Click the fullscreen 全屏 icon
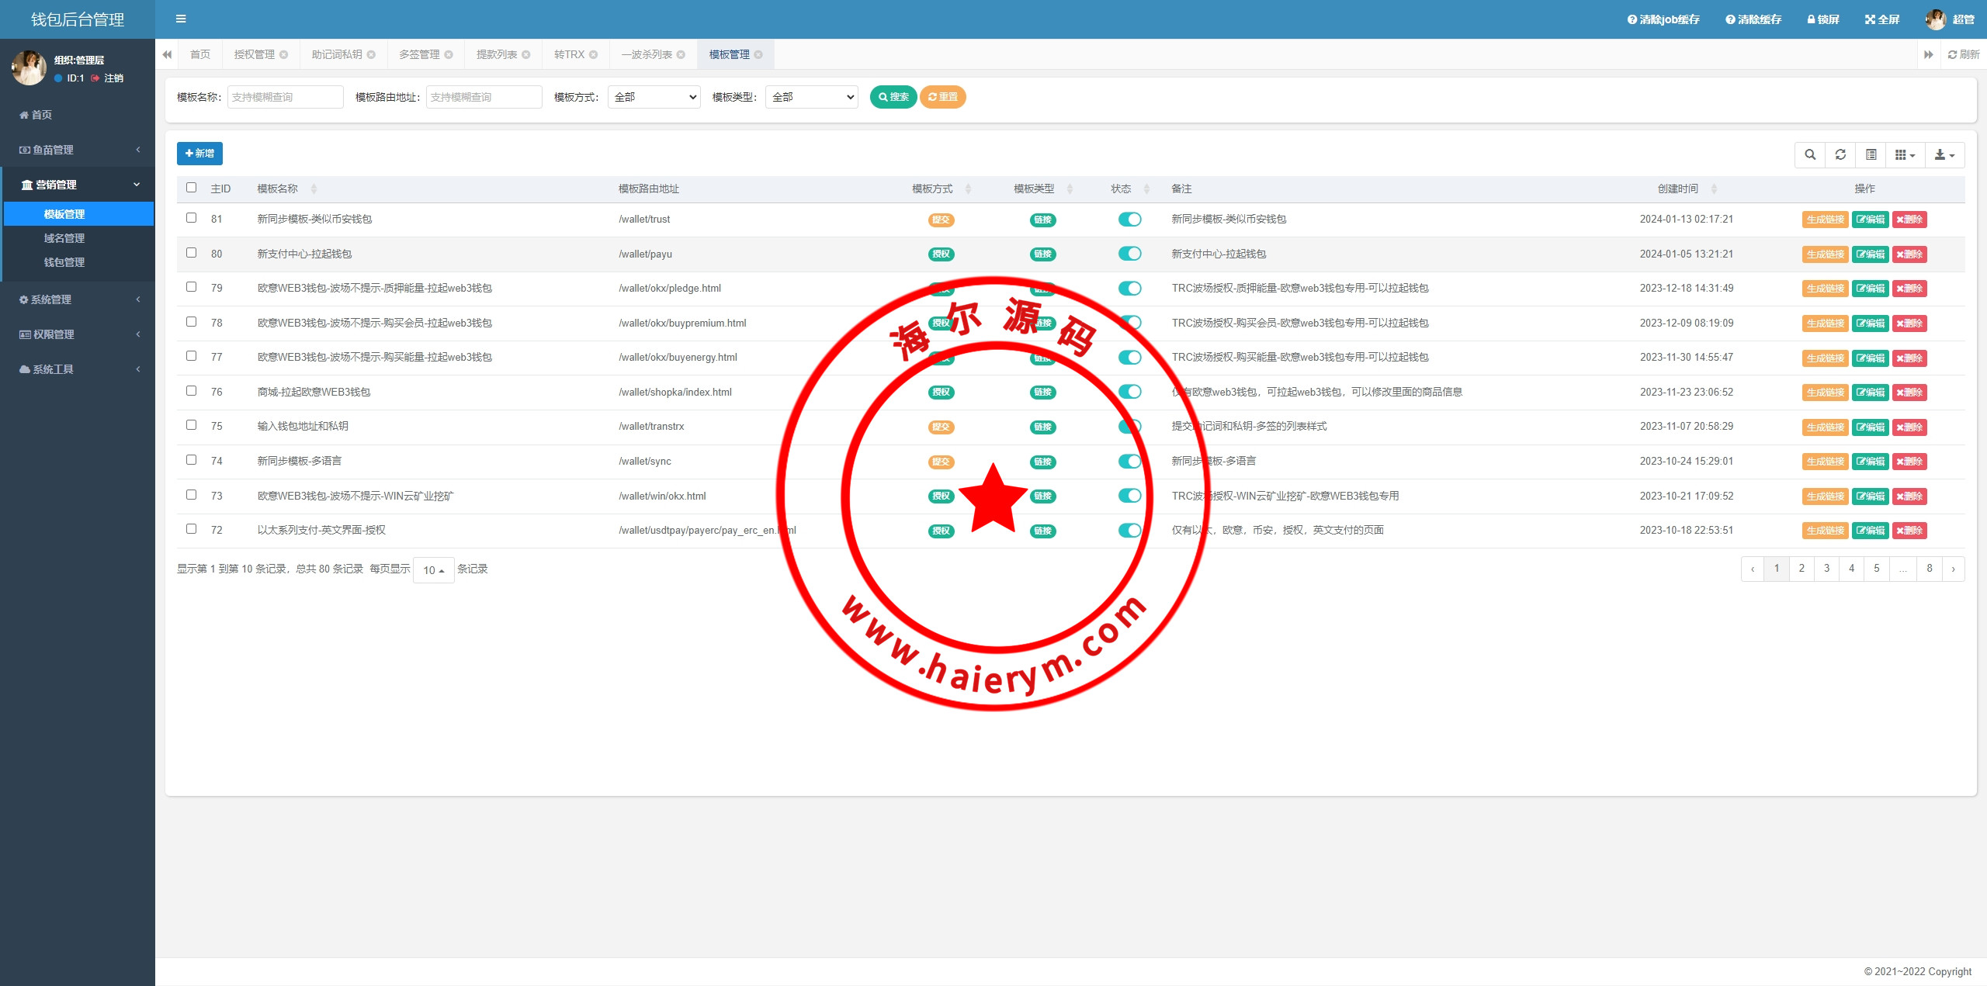 point(1881,19)
